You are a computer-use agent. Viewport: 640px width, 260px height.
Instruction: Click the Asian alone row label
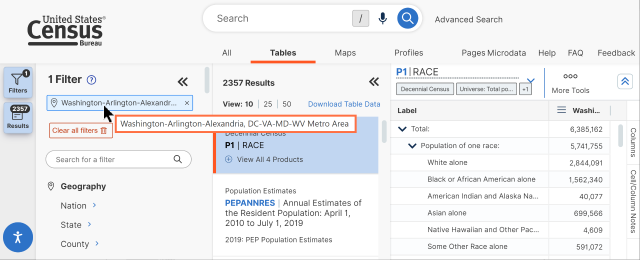(447, 212)
